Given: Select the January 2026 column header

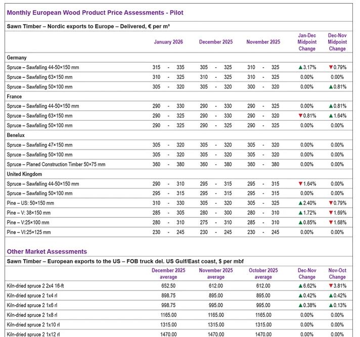Looking at the screenshot, I should point(168,42).
